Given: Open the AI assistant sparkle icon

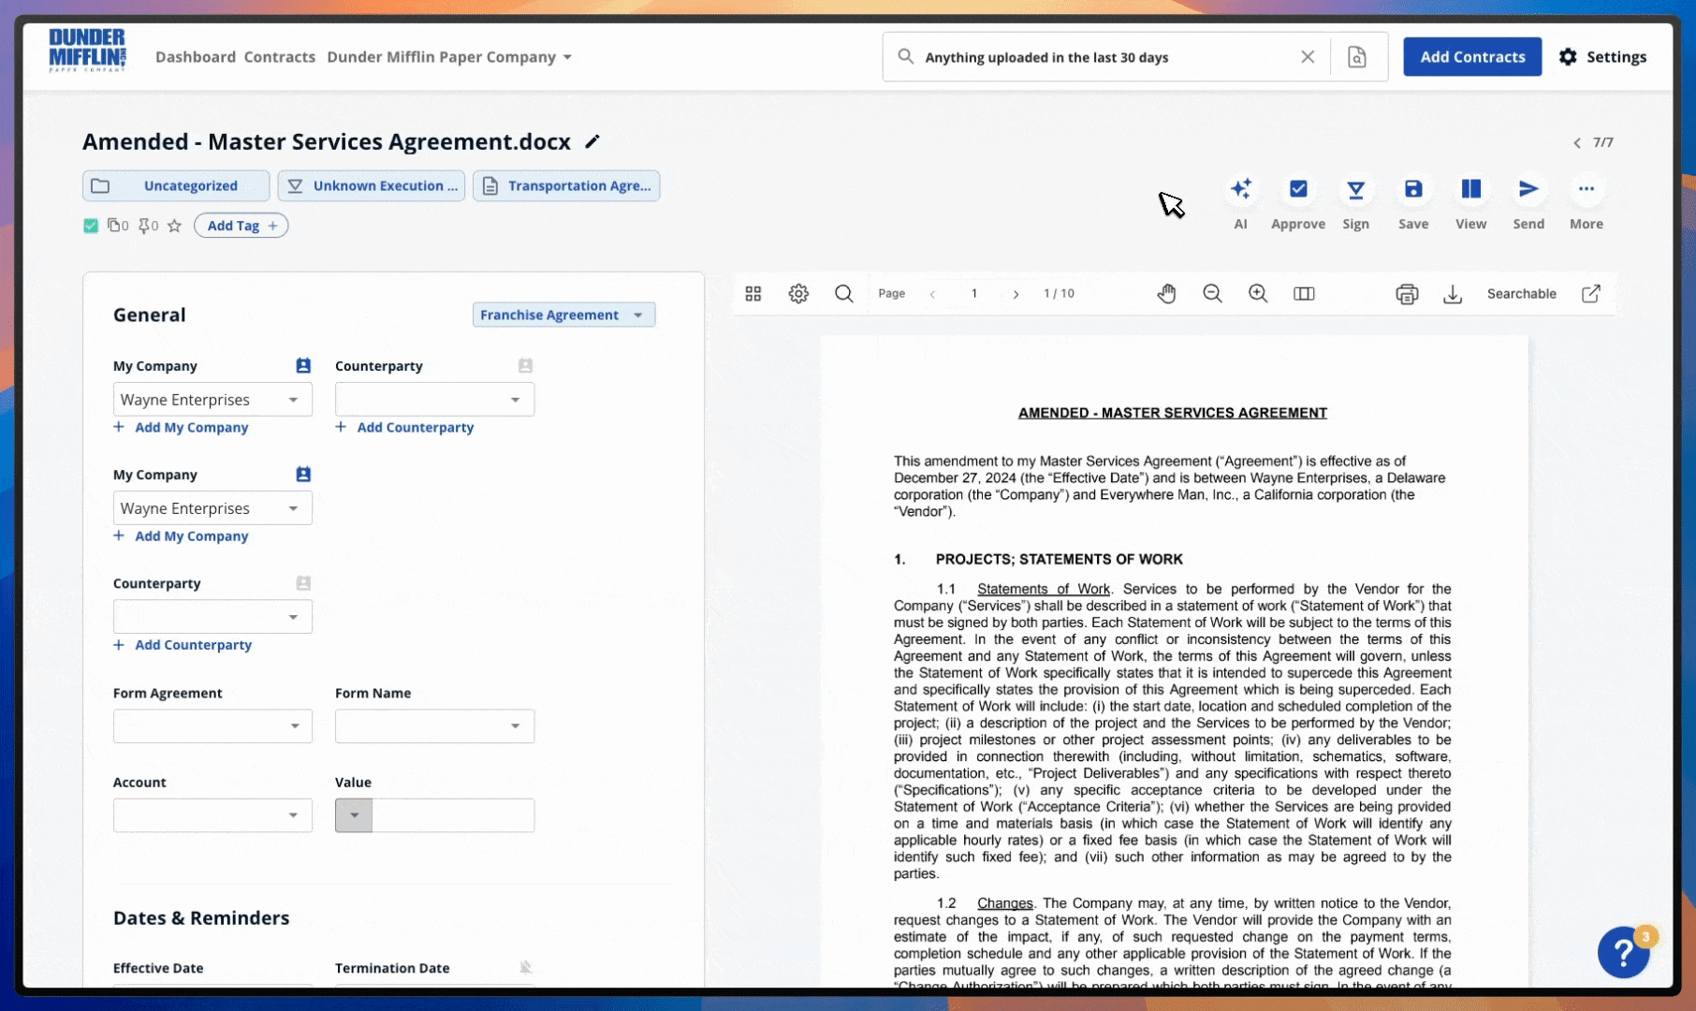Looking at the screenshot, I should point(1240,189).
